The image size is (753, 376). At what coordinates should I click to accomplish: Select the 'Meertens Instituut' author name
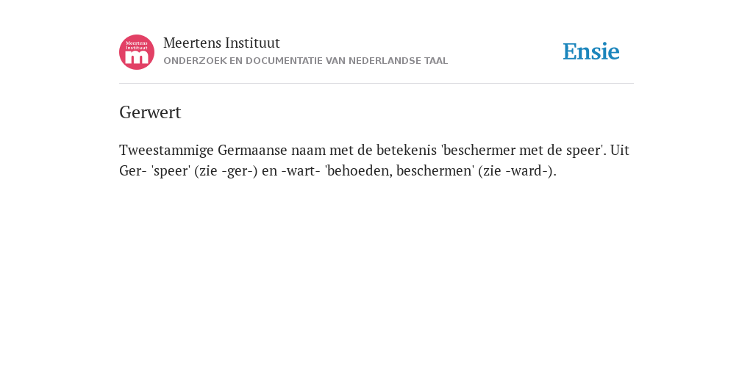pyautogui.click(x=221, y=43)
